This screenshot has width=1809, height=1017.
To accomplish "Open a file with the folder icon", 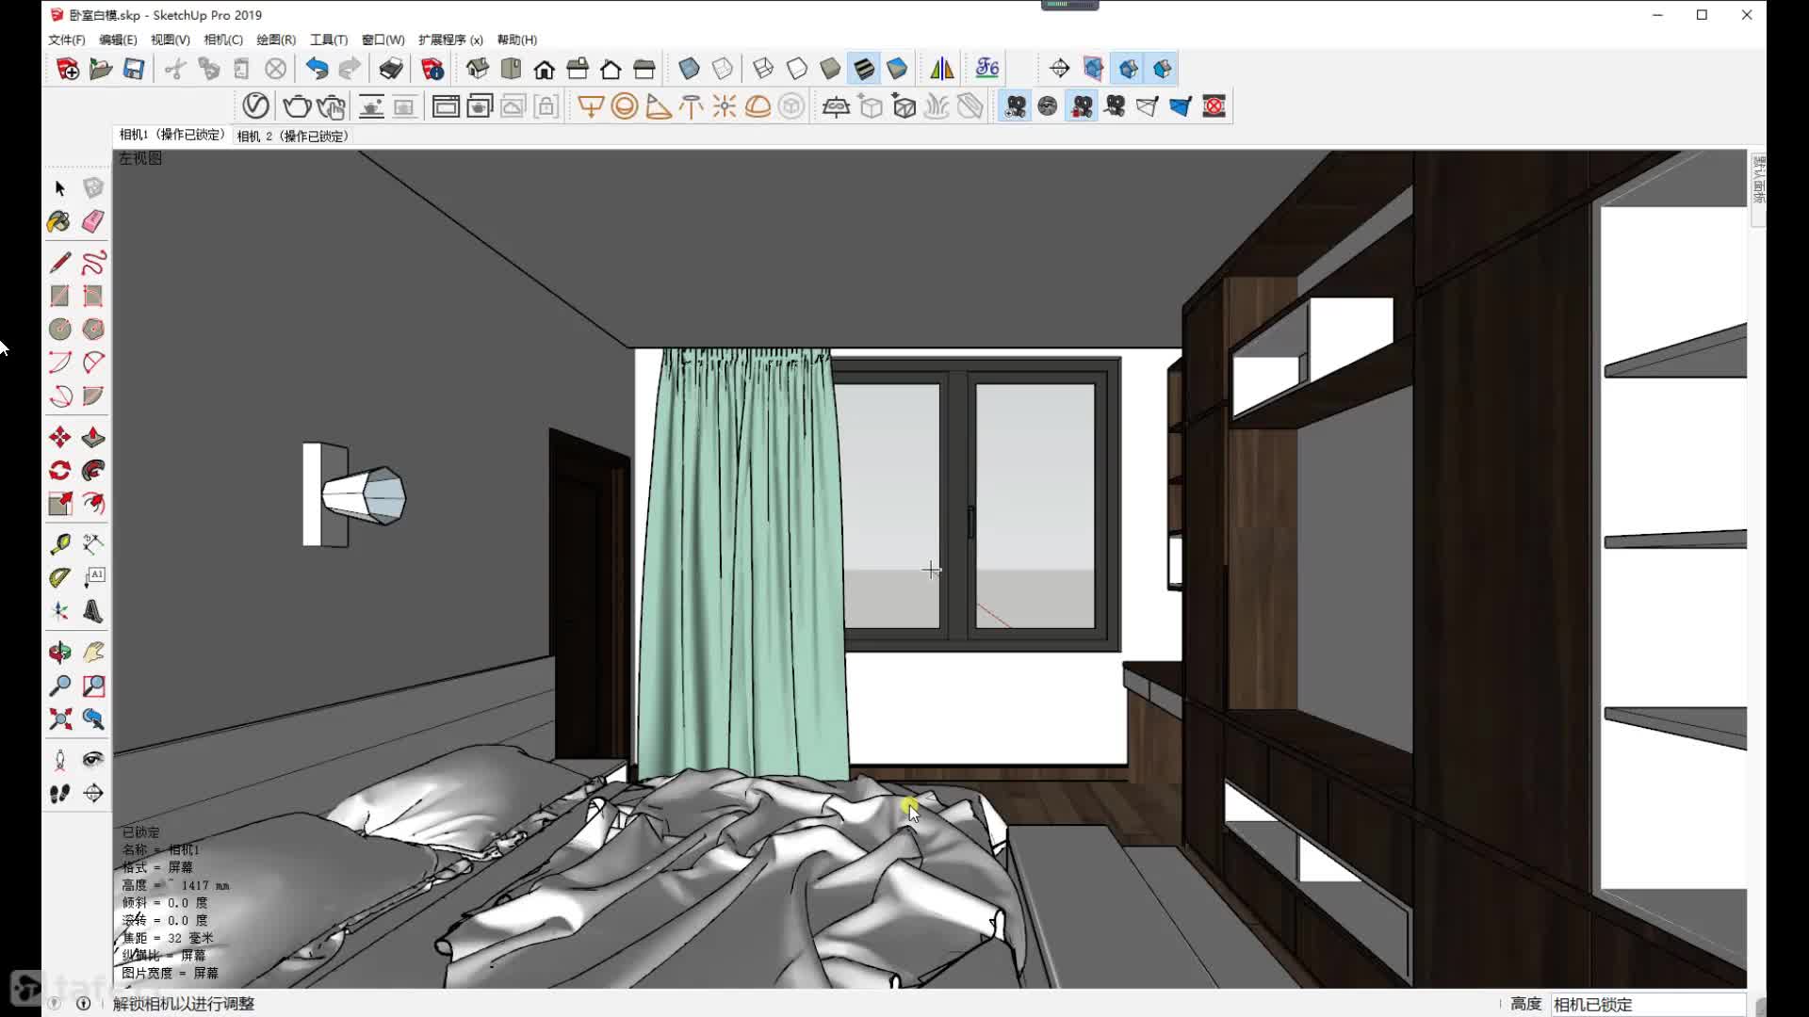I will point(101,69).
